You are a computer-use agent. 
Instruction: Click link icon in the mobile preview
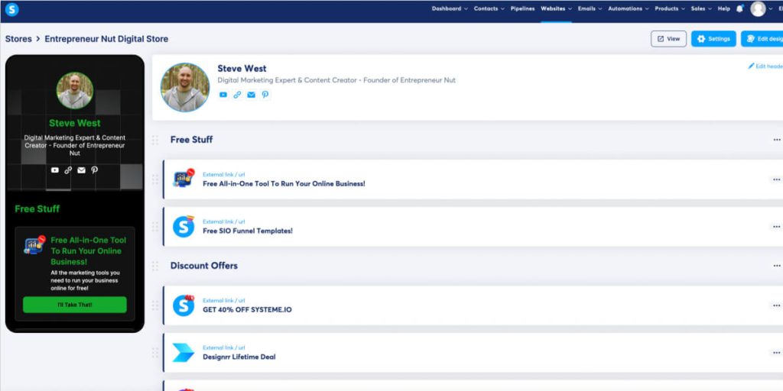(x=68, y=170)
